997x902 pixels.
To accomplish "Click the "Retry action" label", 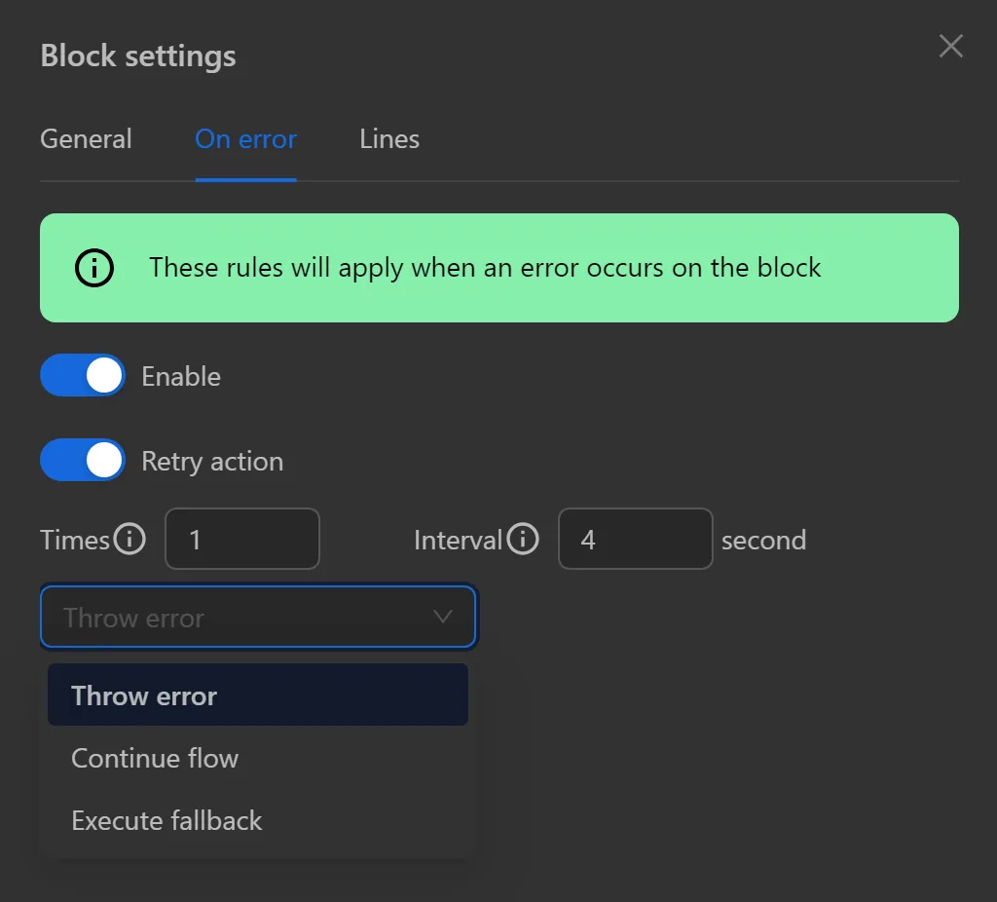I will point(211,460).
